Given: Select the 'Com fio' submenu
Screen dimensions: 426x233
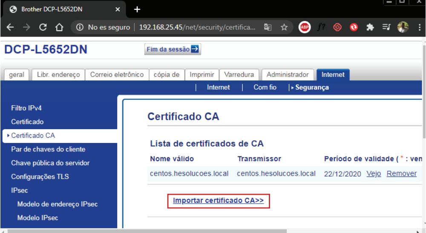Looking at the screenshot, I should click(265, 87).
